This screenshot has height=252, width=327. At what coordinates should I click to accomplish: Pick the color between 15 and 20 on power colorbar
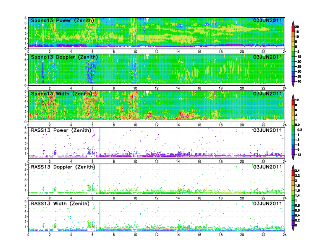(293, 28)
